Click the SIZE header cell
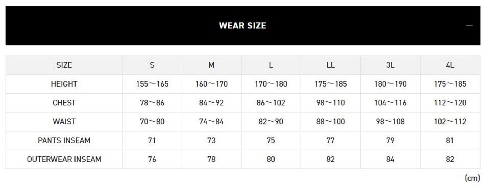The image size is (488, 194). (64, 65)
